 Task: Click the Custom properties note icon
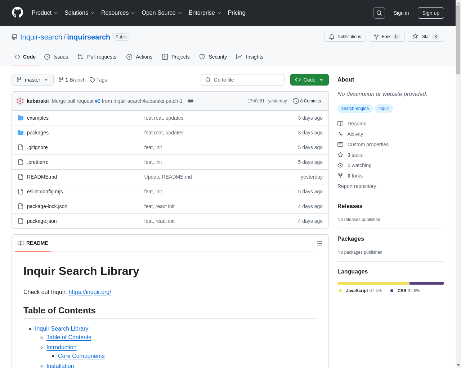pyautogui.click(x=340, y=144)
